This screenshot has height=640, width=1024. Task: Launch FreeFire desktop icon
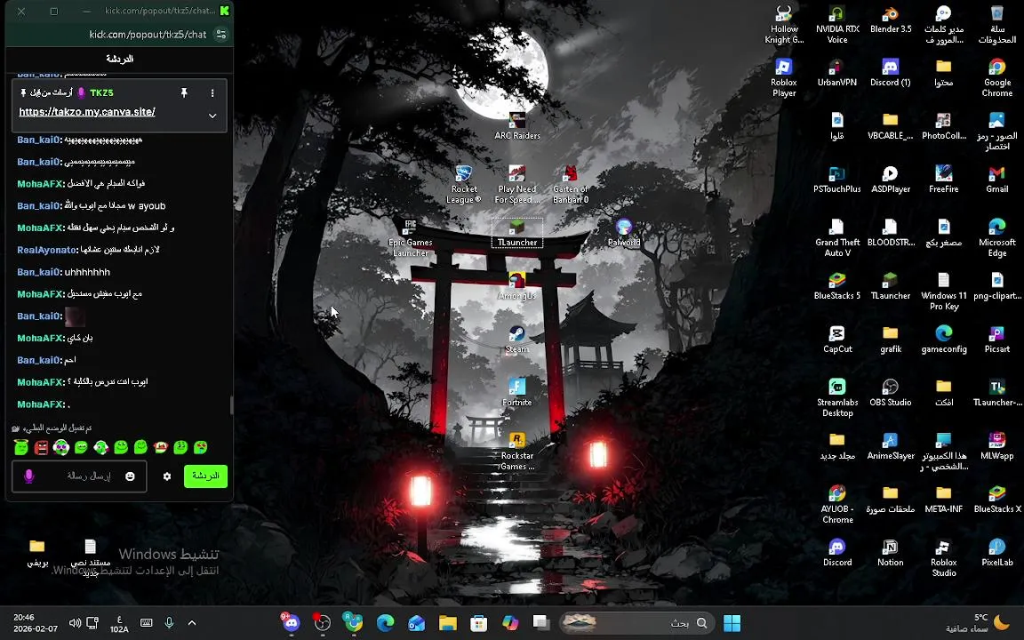coord(944,179)
